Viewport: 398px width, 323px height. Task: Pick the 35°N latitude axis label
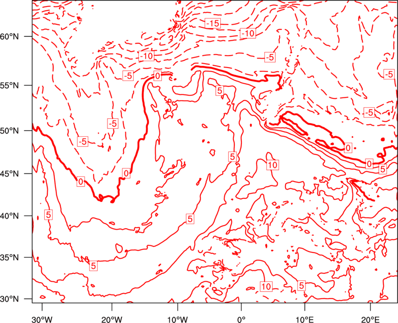pyautogui.click(x=9, y=257)
